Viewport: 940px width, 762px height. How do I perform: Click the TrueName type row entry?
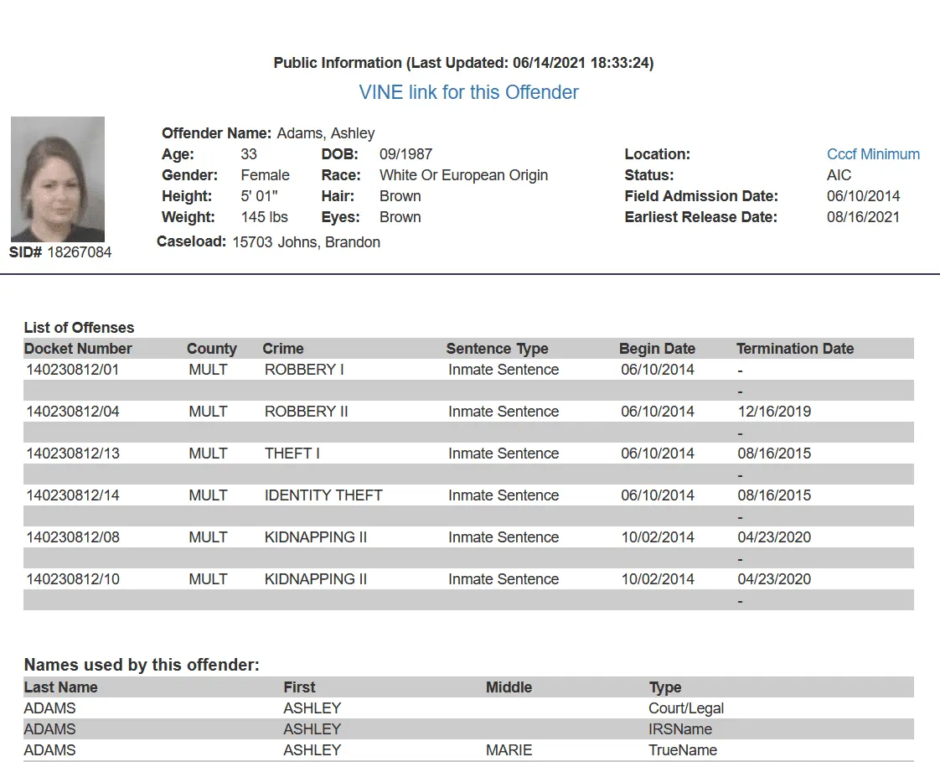pos(683,750)
